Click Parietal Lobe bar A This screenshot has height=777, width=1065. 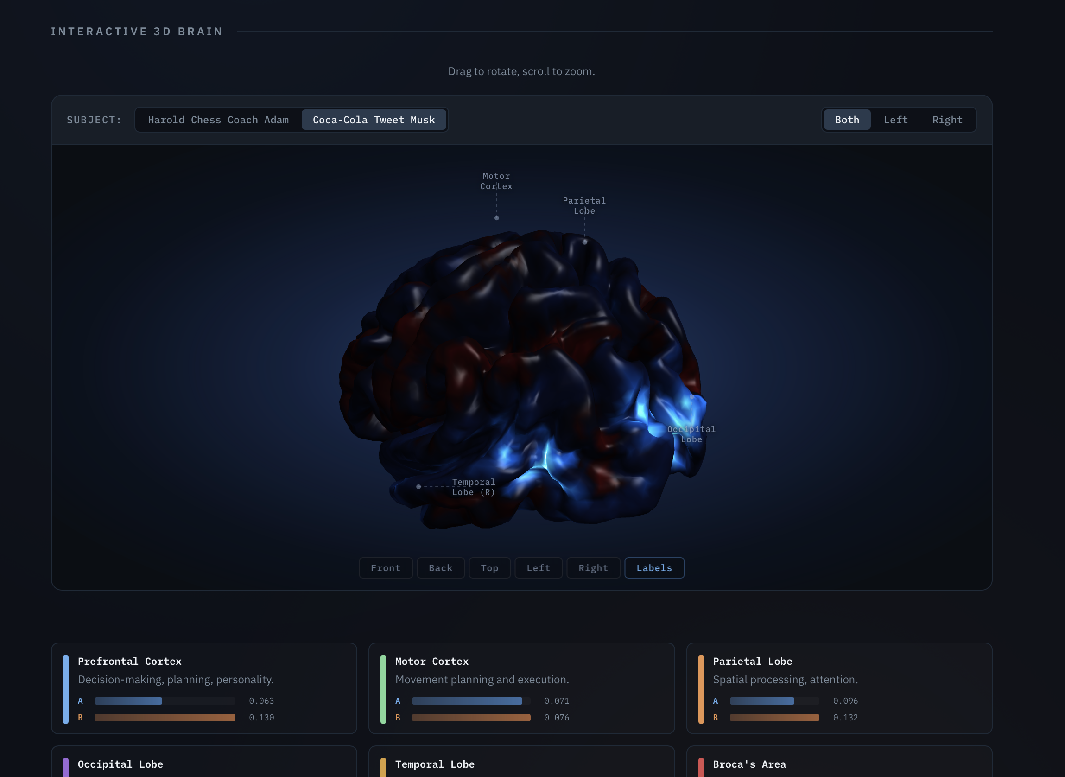774,701
